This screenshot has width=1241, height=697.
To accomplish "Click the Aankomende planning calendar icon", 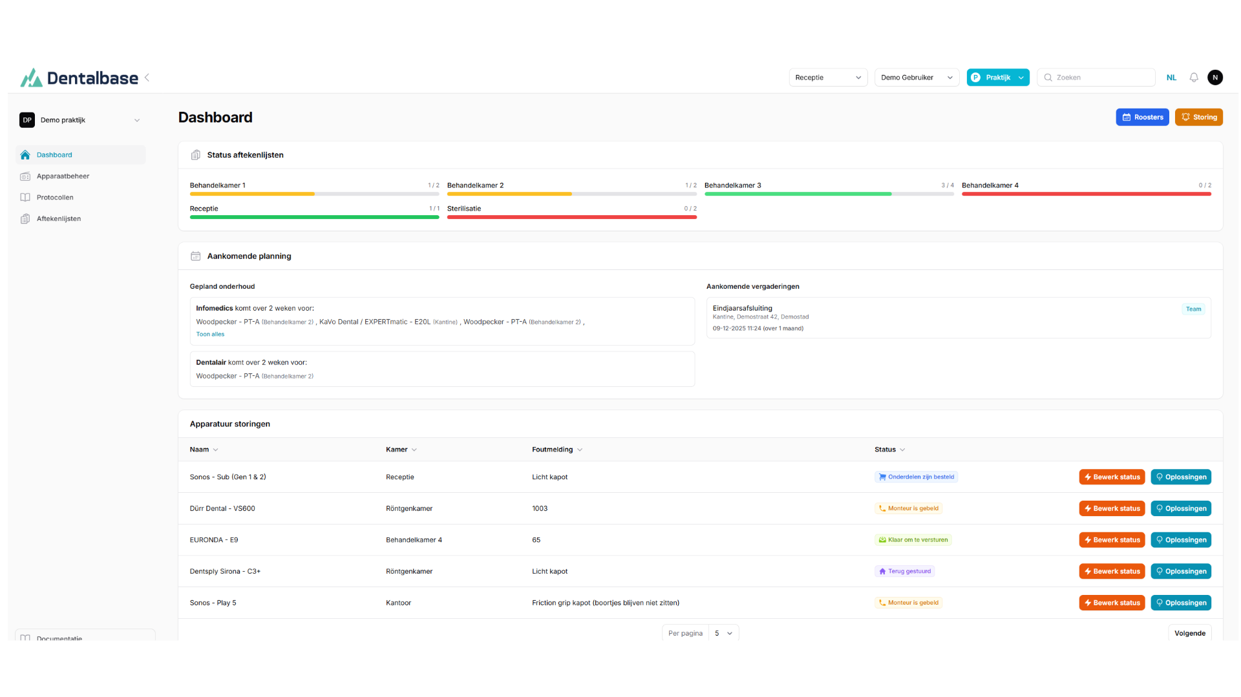I will coord(195,256).
